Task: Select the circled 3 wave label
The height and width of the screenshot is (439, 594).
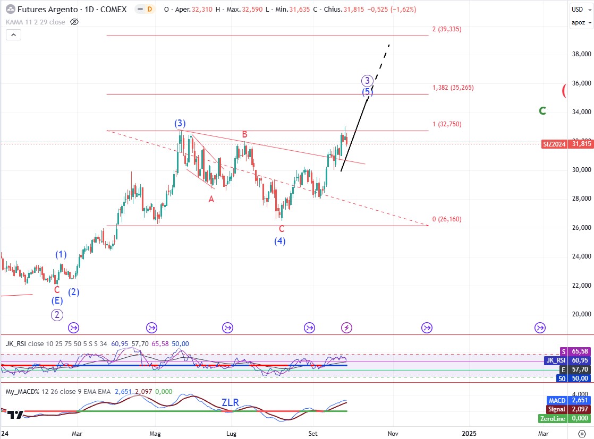Action: pyautogui.click(x=367, y=81)
